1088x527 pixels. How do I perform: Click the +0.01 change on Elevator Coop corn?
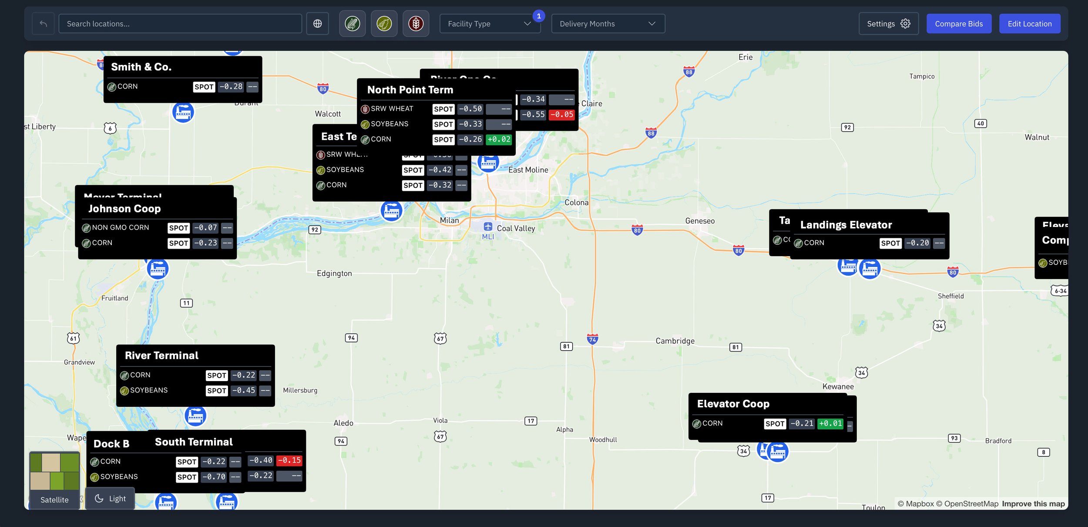(830, 423)
